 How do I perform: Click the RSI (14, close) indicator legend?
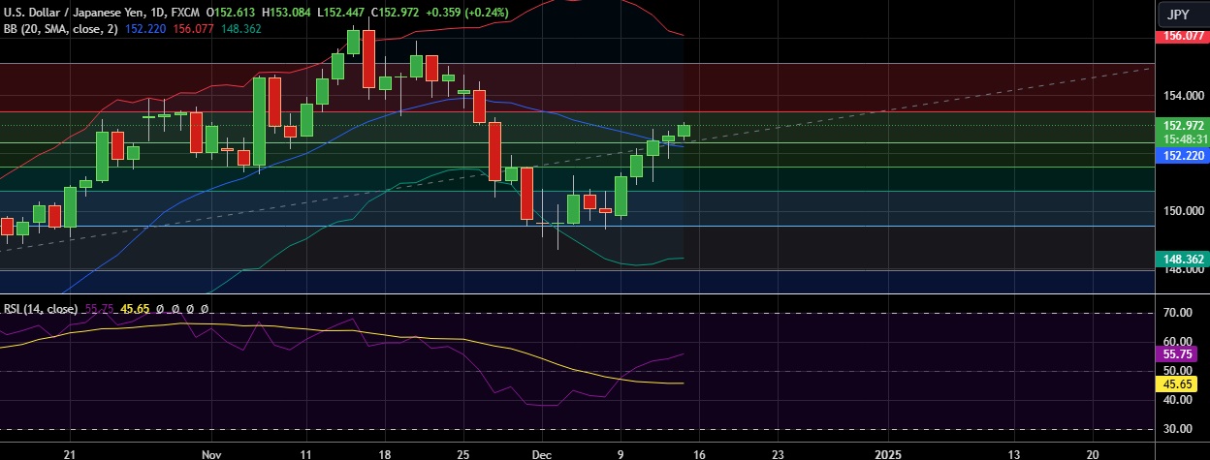[x=41, y=309]
